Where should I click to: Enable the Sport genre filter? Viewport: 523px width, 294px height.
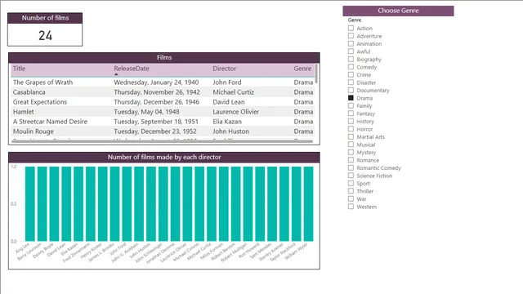click(351, 183)
